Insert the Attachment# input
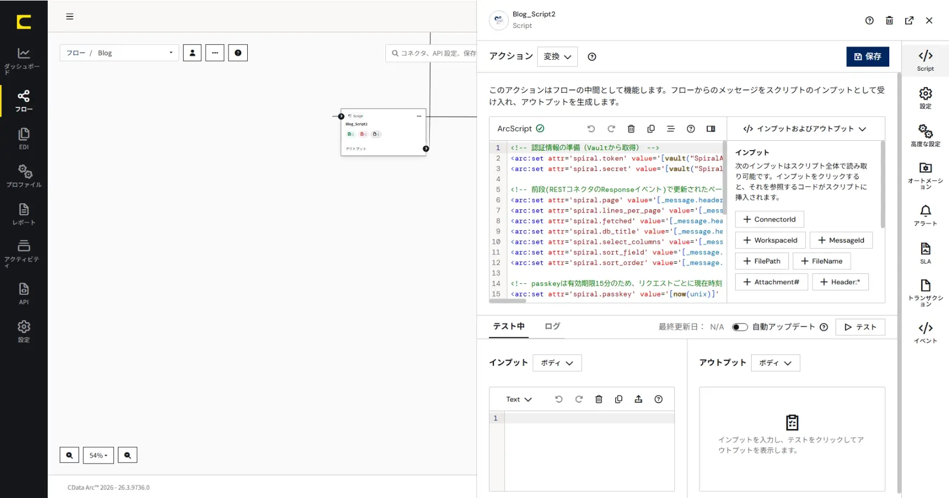This screenshot has height=498, width=949. [x=771, y=282]
